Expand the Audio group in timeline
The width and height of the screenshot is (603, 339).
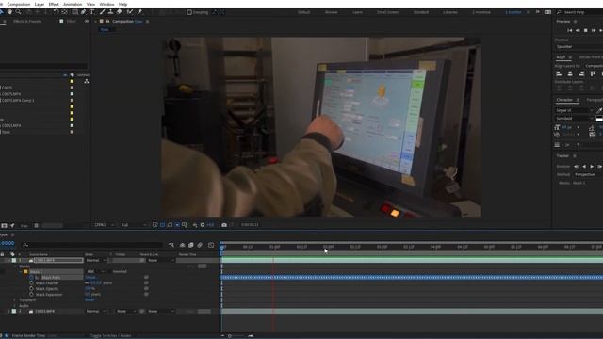[15, 305]
